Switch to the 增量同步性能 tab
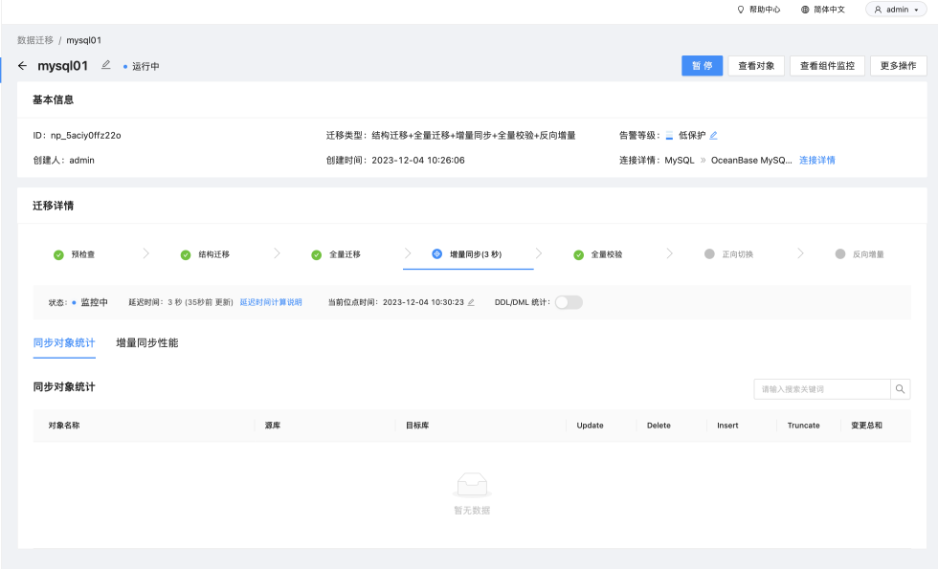 (x=147, y=343)
